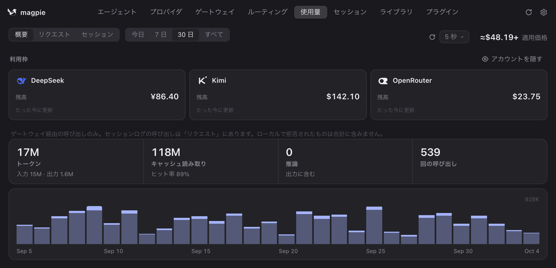The image size is (556, 268).
Task: Click the 17M トークン stat
Action: [76, 161]
